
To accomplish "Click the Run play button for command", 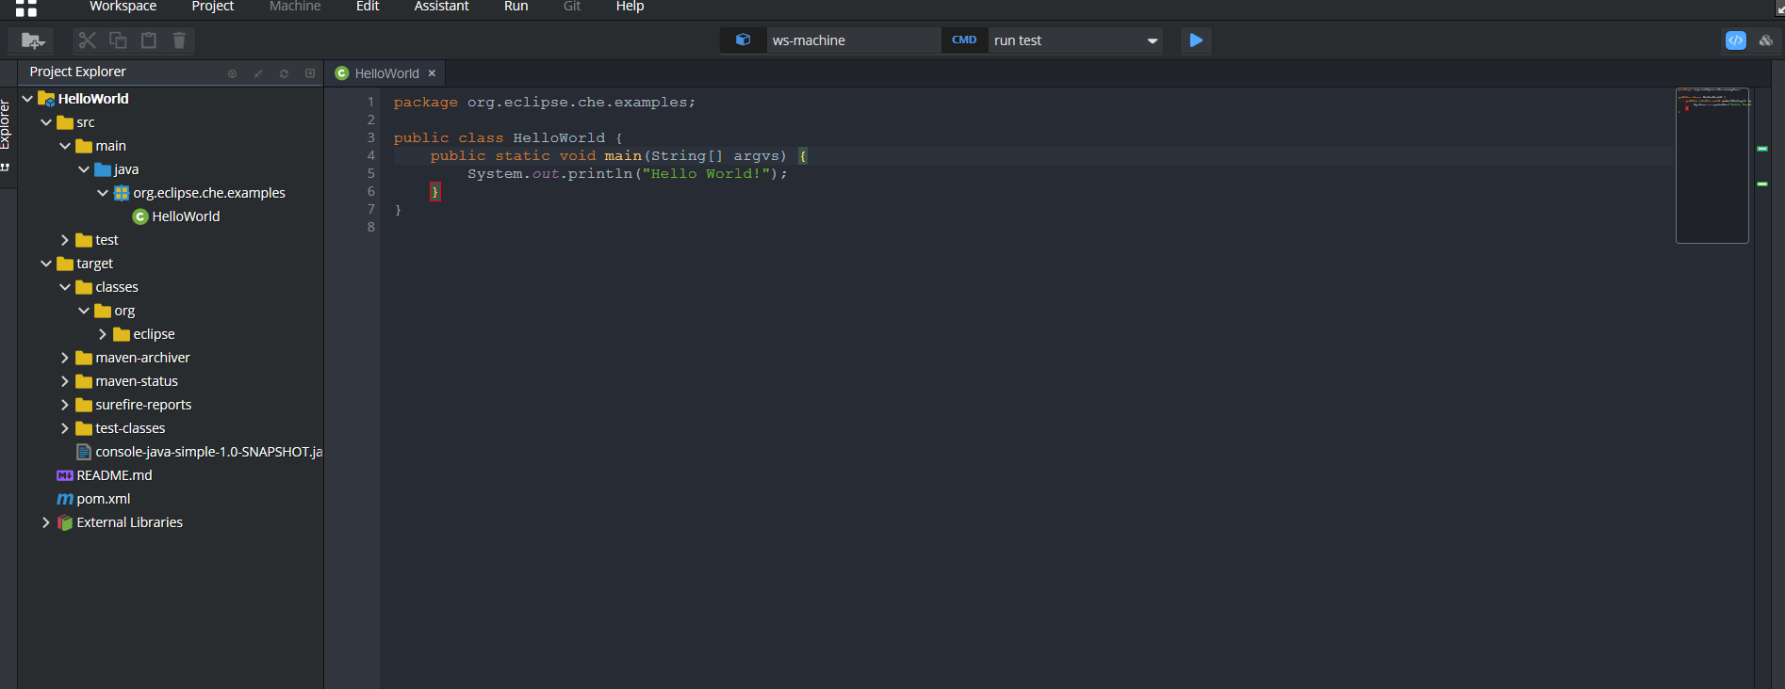I will pos(1196,40).
